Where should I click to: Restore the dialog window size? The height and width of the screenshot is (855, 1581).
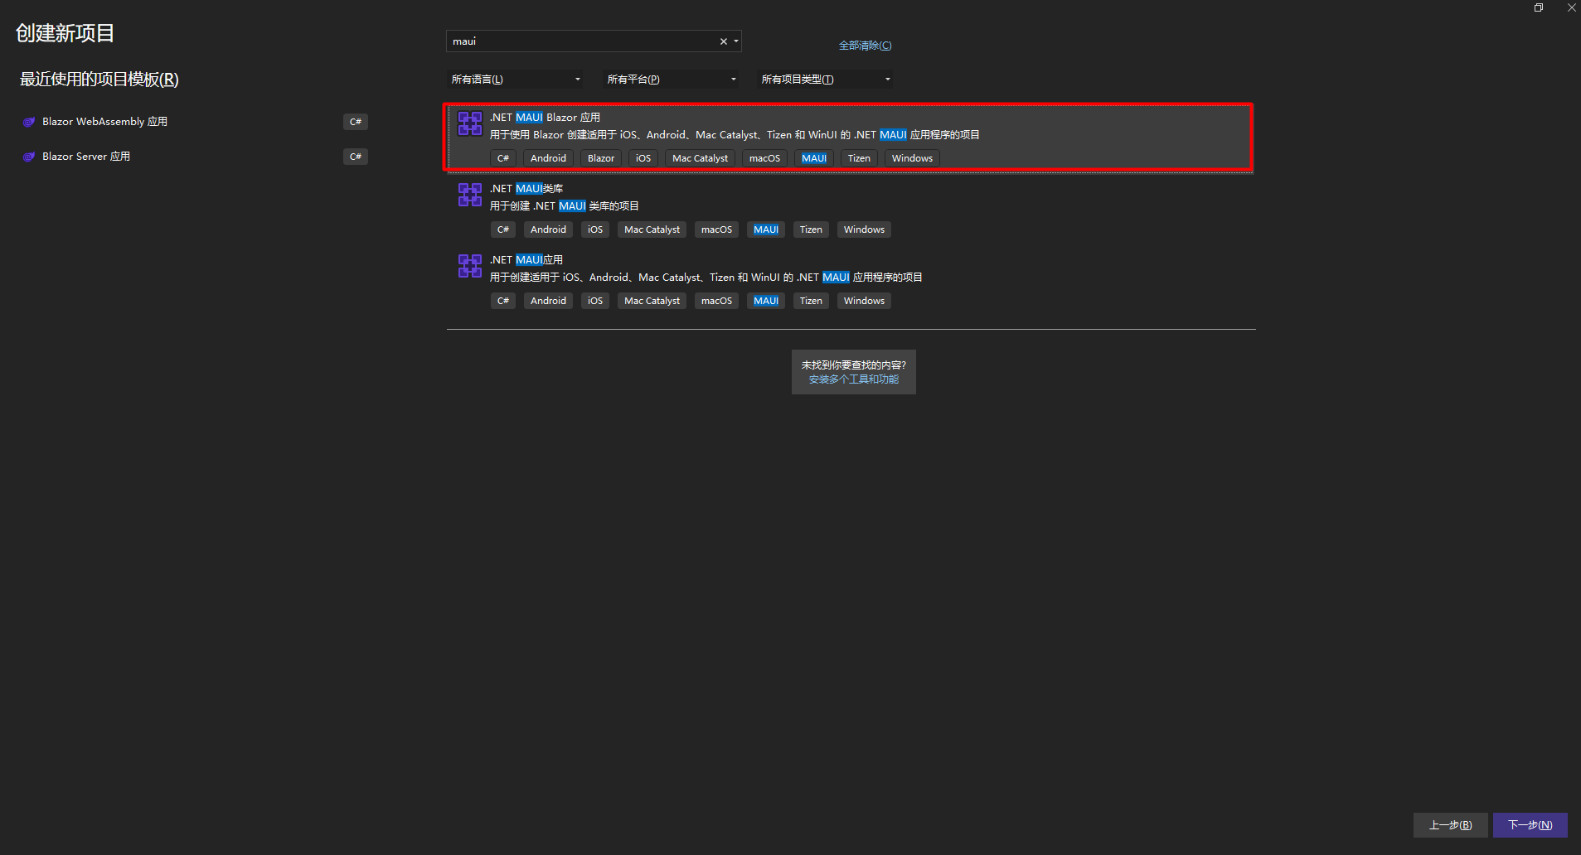[1539, 7]
